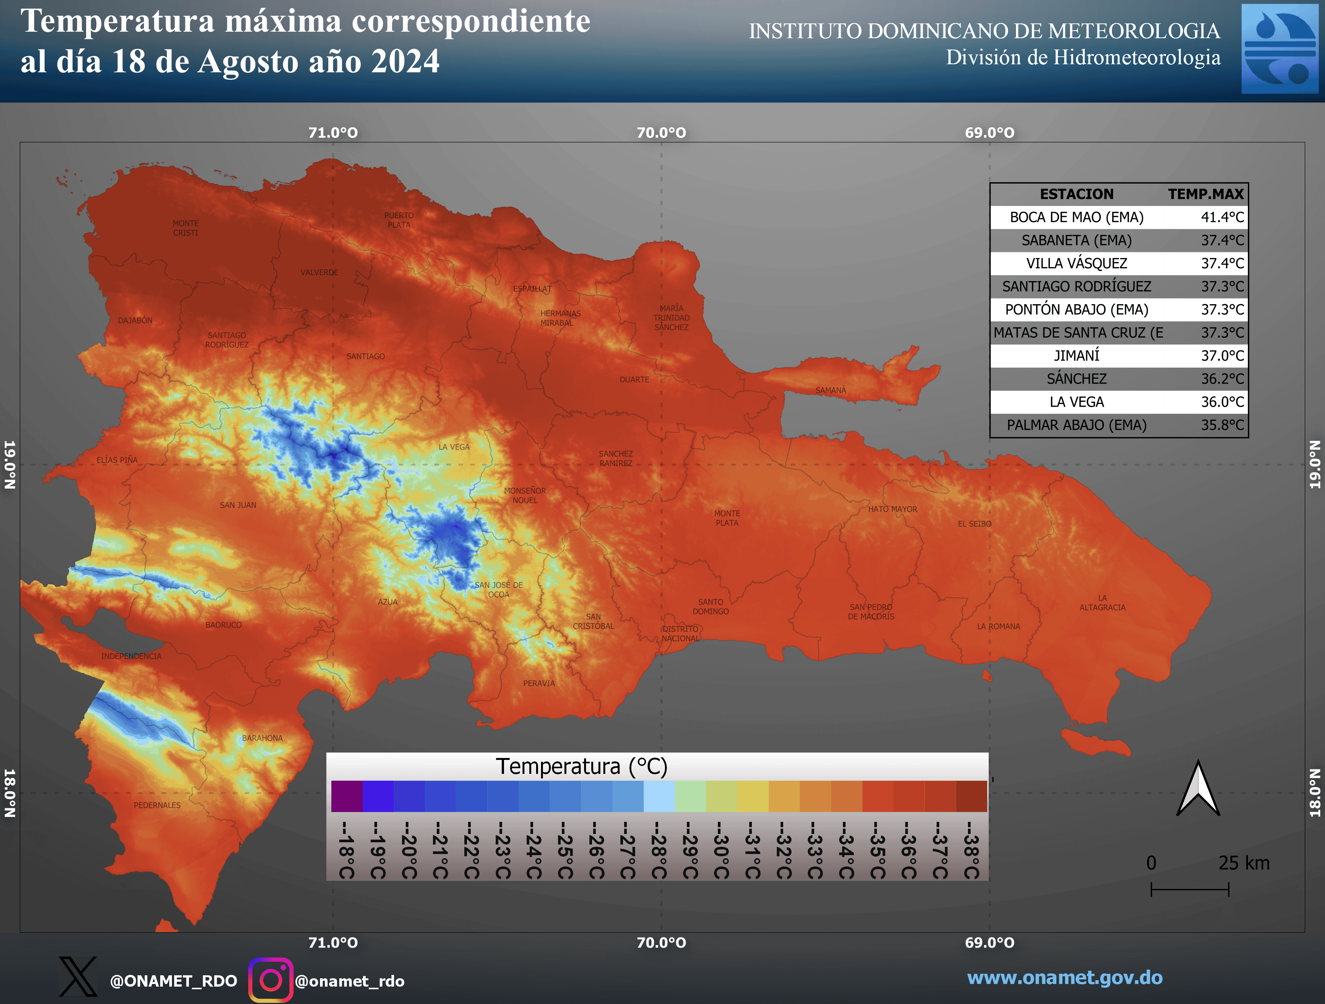
Task: Select the PONTÓN ABAJO (EMA) row
Action: (1119, 310)
